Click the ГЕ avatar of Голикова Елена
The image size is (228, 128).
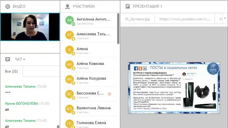[69, 124]
